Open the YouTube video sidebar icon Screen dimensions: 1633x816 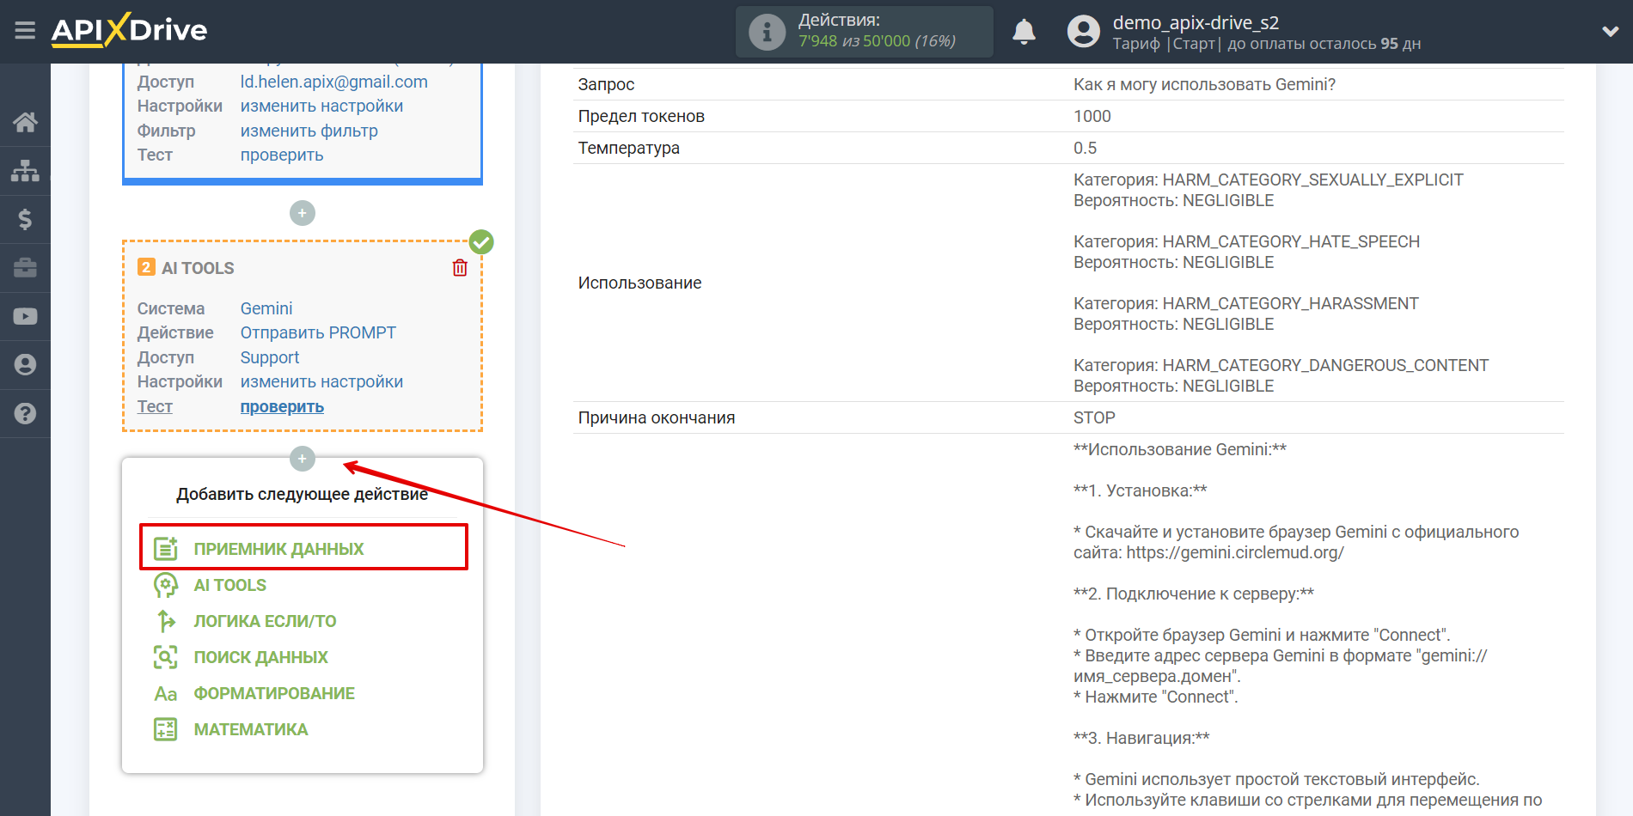pos(25,316)
